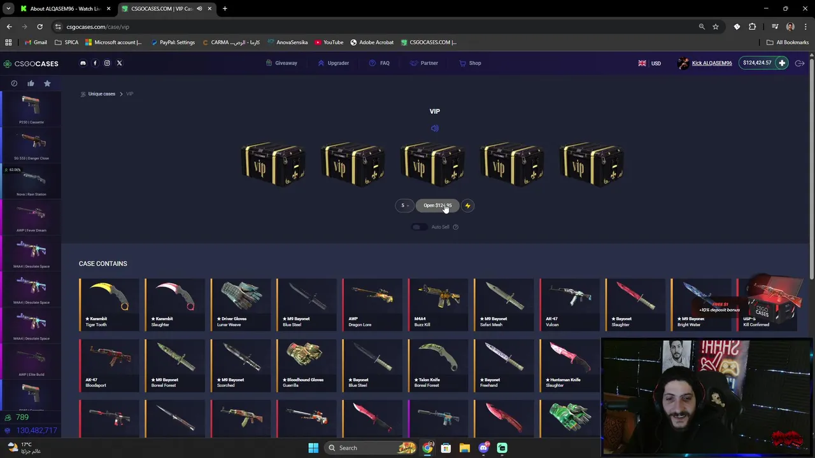
Task: Bookmark this page with the star icon
Action: pyautogui.click(x=716, y=27)
